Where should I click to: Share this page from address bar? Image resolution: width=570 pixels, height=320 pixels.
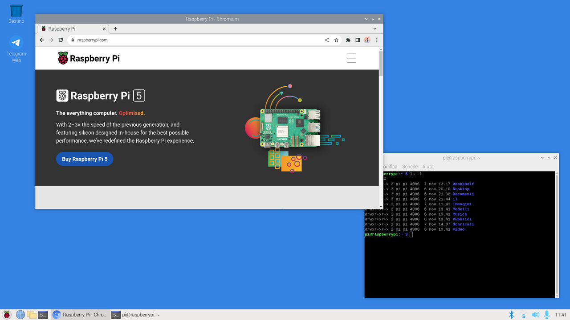point(327,40)
